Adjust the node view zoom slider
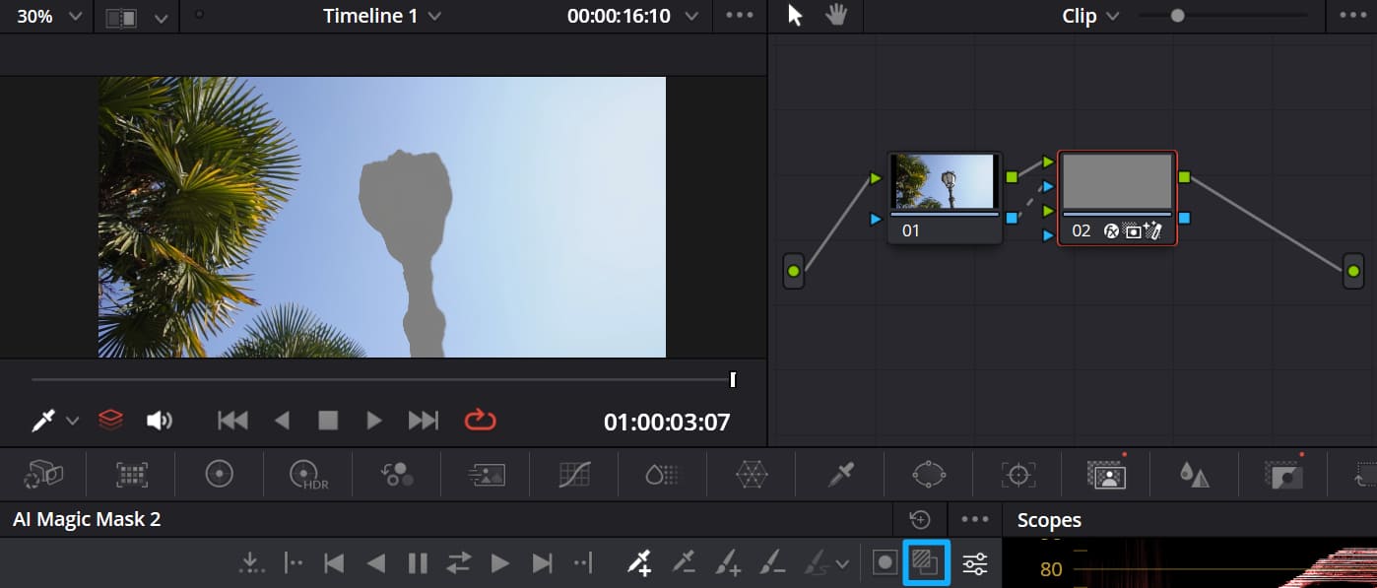1377x588 pixels. (1177, 16)
